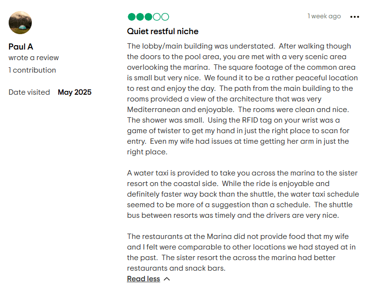Open the three-dot more options menu

coord(354,17)
